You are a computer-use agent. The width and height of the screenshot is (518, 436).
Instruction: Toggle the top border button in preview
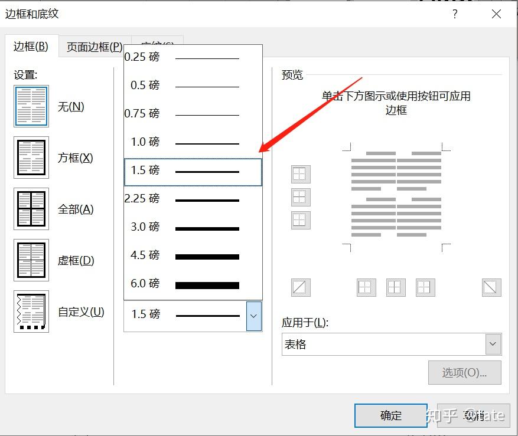click(x=301, y=174)
